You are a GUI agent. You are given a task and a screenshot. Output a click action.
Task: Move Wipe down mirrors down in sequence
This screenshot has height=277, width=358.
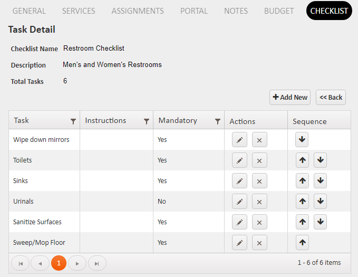click(302, 139)
